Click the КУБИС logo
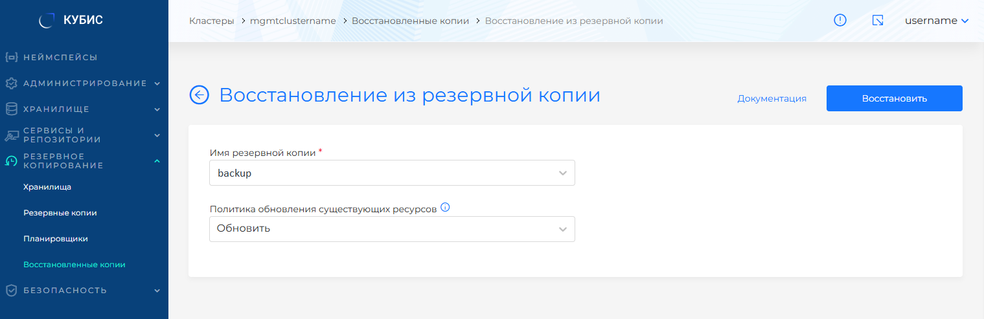The height and width of the screenshot is (319, 984). [x=71, y=21]
